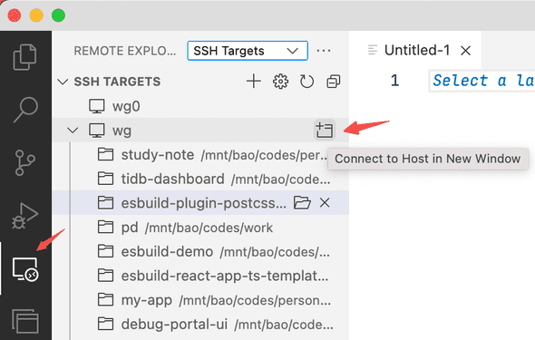Collapse the SSH TARGETS section
The width and height of the screenshot is (535, 340).
63,82
